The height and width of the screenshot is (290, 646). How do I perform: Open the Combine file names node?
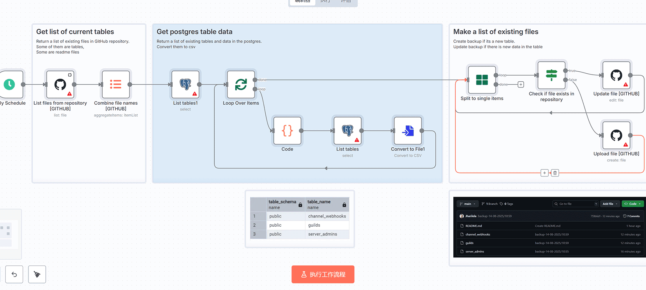(116, 84)
